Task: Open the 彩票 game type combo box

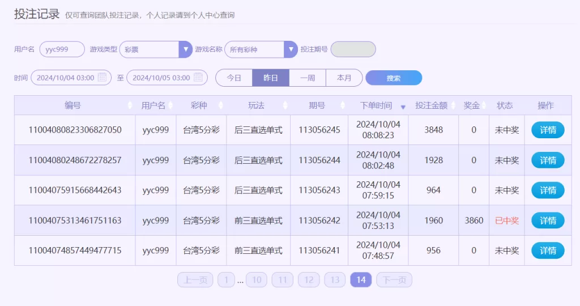Action: [x=156, y=49]
